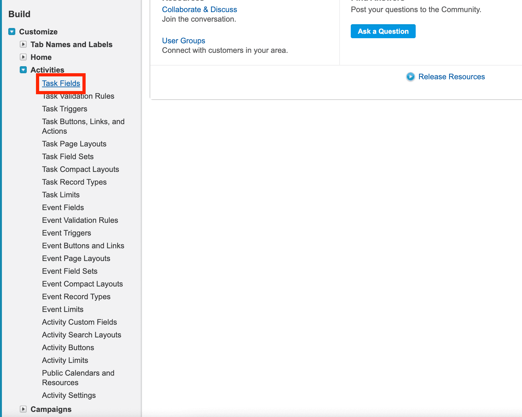522x417 pixels.
Task: Visit the User Groups link
Action: click(183, 41)
